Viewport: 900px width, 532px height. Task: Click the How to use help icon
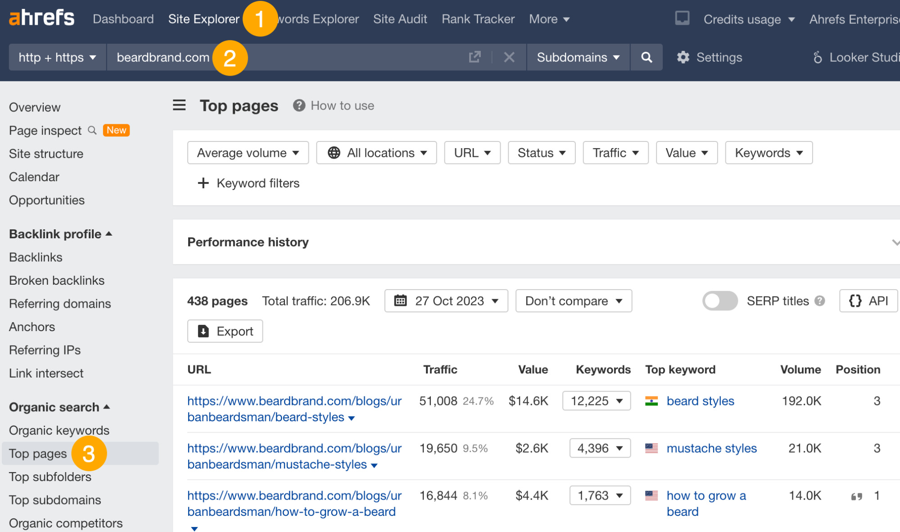tap(298, 105)
